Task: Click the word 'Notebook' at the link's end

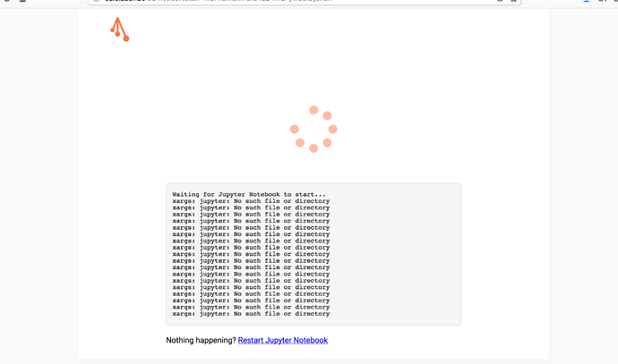Action: click(310, 341)
